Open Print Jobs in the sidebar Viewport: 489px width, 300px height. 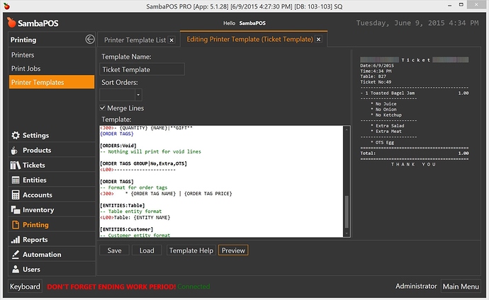(x=26, y=69)
